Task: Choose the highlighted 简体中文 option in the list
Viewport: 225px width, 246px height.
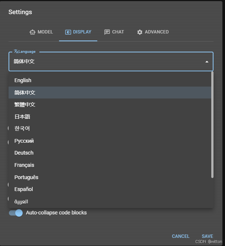Action: 25,93
